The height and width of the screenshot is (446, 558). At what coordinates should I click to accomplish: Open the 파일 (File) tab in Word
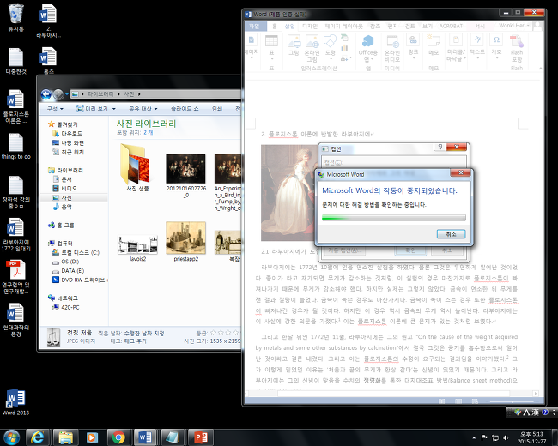tap(254, 27)
